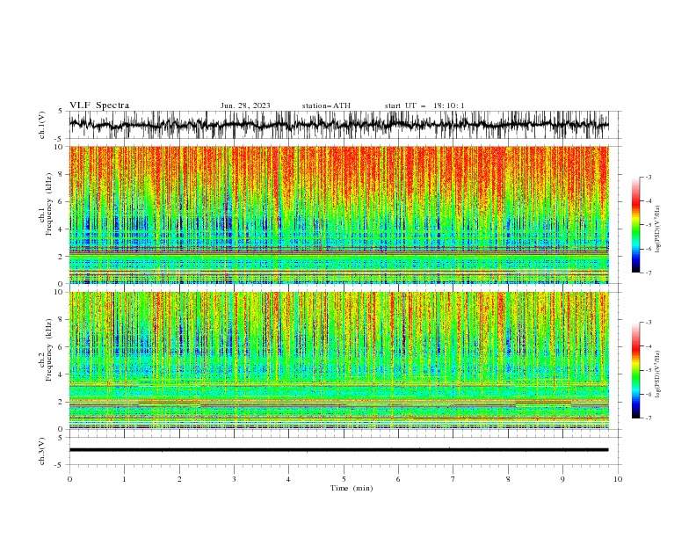
Task: Click the 'ch.3(V)' waveform axis label
Action: (x=42, y=451)
